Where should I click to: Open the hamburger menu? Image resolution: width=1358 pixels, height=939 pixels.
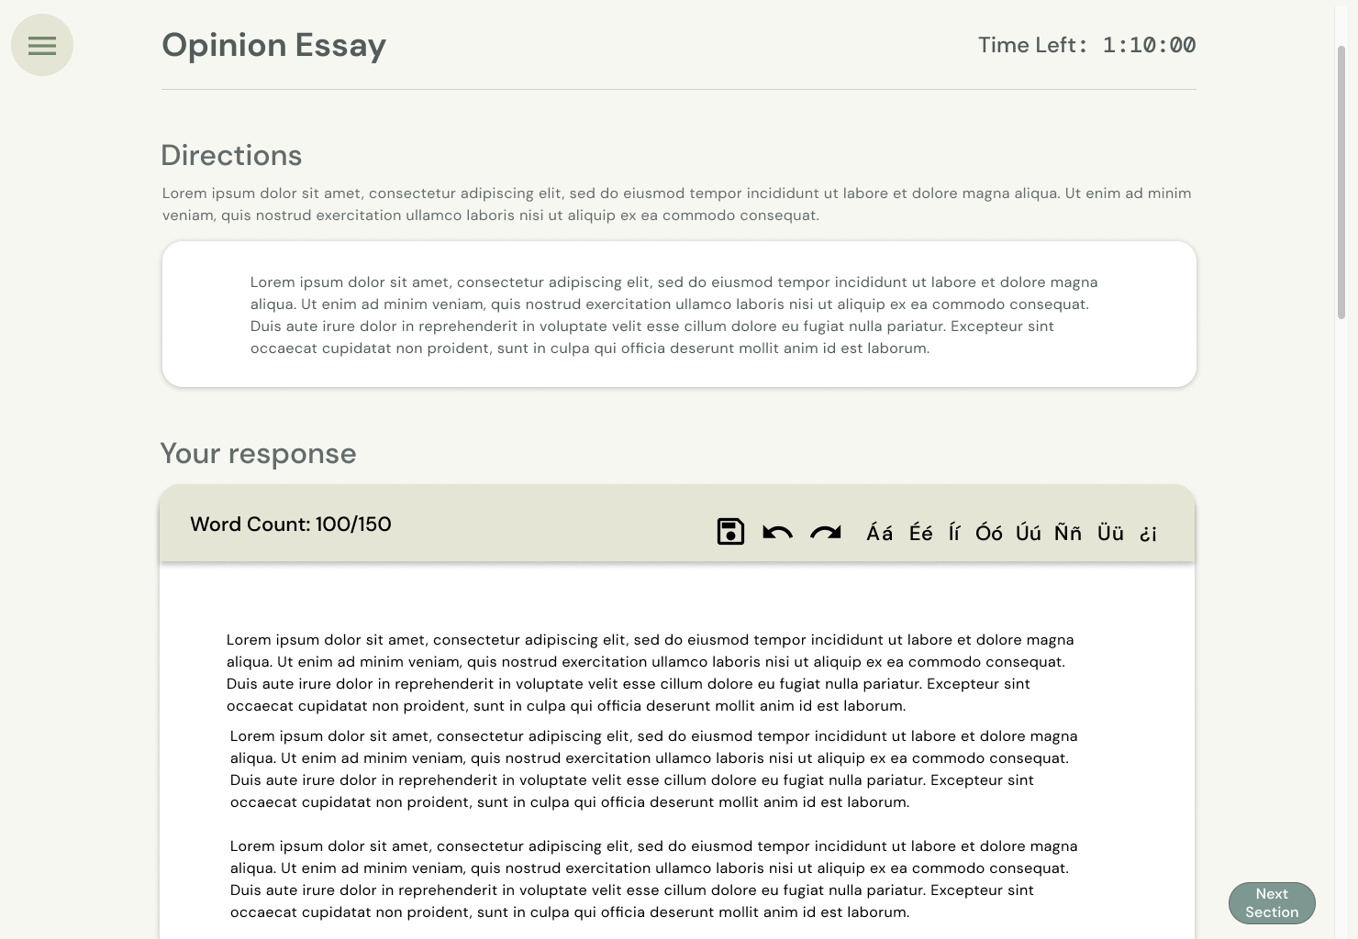[x=42, y=45]
